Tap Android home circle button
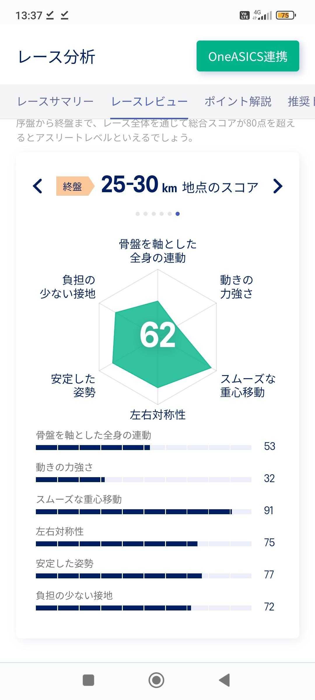Screen dimensions: 315x700 coord(157,680)
